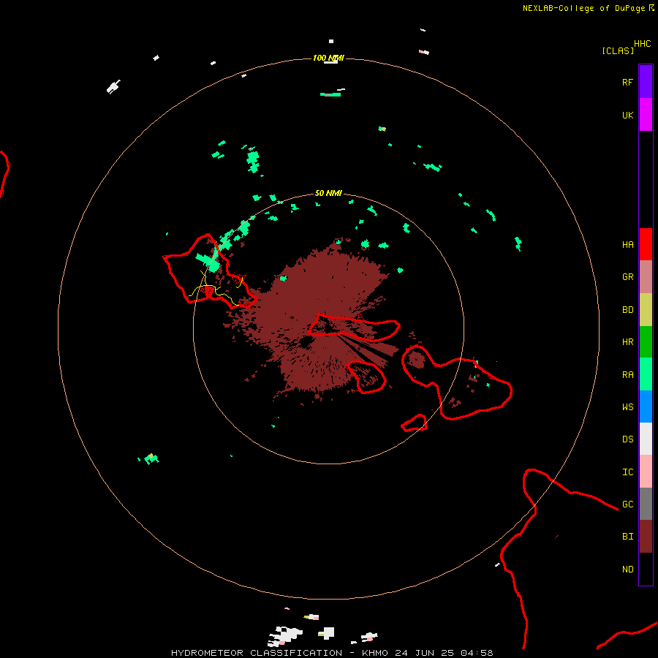Image resolution: width=658 pixels, height=658 pixels.
Task: Click the UK legend label
Action: point(628,115)
